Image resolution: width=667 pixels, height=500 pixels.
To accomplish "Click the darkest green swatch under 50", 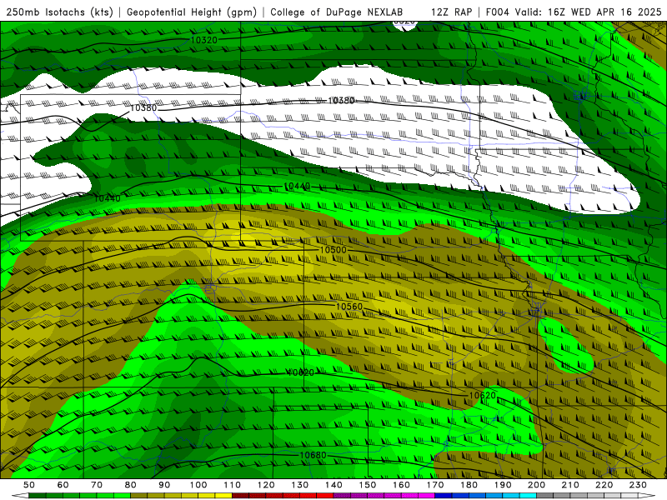I will (x=38, y=496).
